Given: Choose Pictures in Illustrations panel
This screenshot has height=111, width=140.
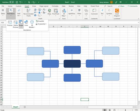Looking at the screenshot, I should pos(10,23).
